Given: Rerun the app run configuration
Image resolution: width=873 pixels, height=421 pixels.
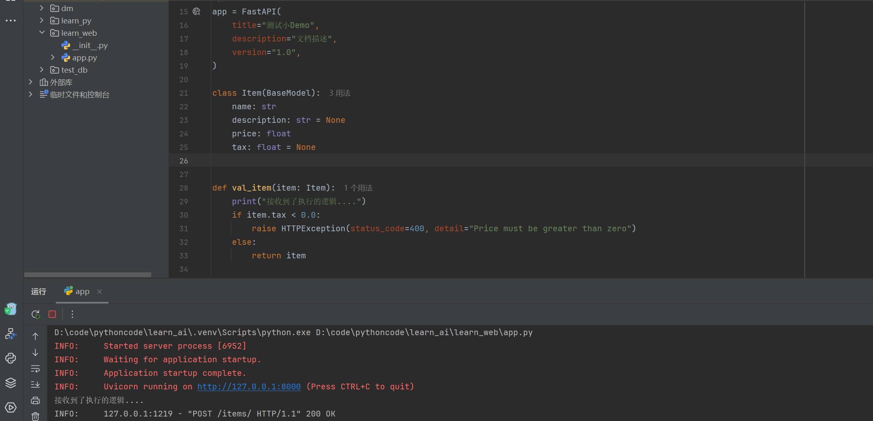Looking at the screenshot, I should pyautogui.click(x=36, y=315).
